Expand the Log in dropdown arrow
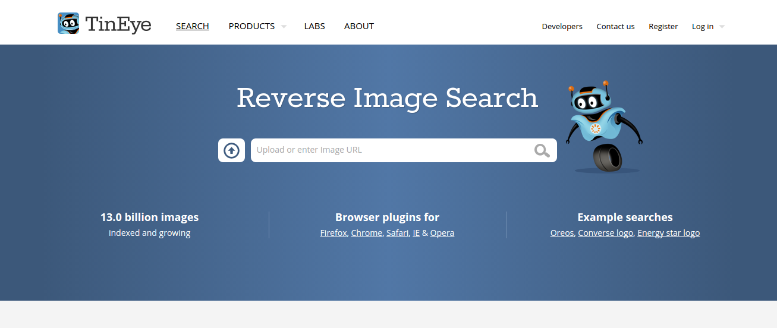Viewport: 777px width, 328px height. pyautogui.click(x=722, y=27)
